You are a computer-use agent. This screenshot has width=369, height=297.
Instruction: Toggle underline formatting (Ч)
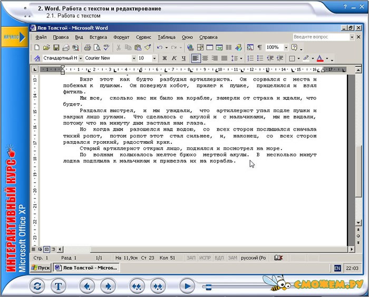[183, 58]
